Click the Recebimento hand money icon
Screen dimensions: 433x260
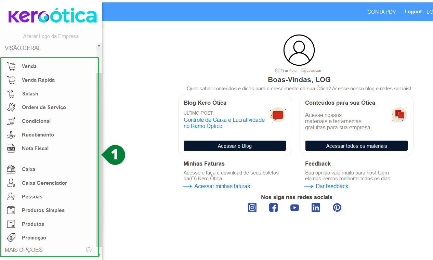point(11,134)
